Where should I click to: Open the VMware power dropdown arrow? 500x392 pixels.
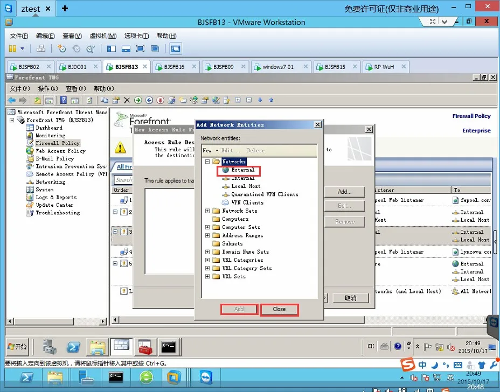(x=22, y=48)
